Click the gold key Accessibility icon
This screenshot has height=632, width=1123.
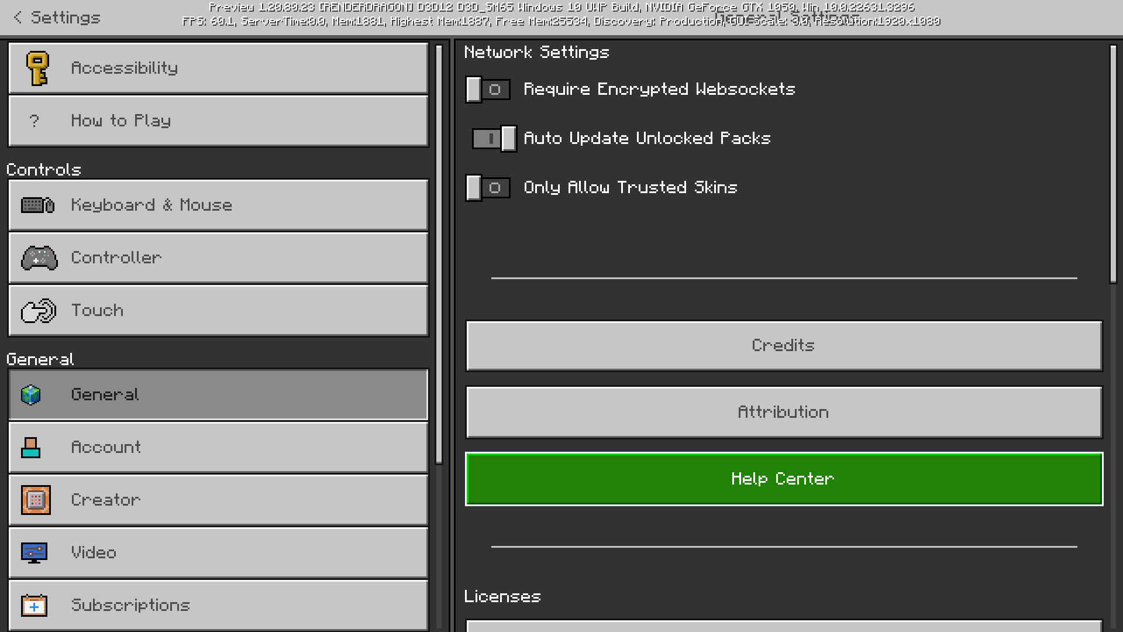[37, 68]
